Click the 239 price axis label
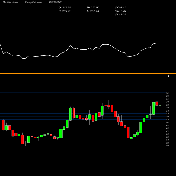The width and height of the screenshot is (176, 176). click(168, 114)
